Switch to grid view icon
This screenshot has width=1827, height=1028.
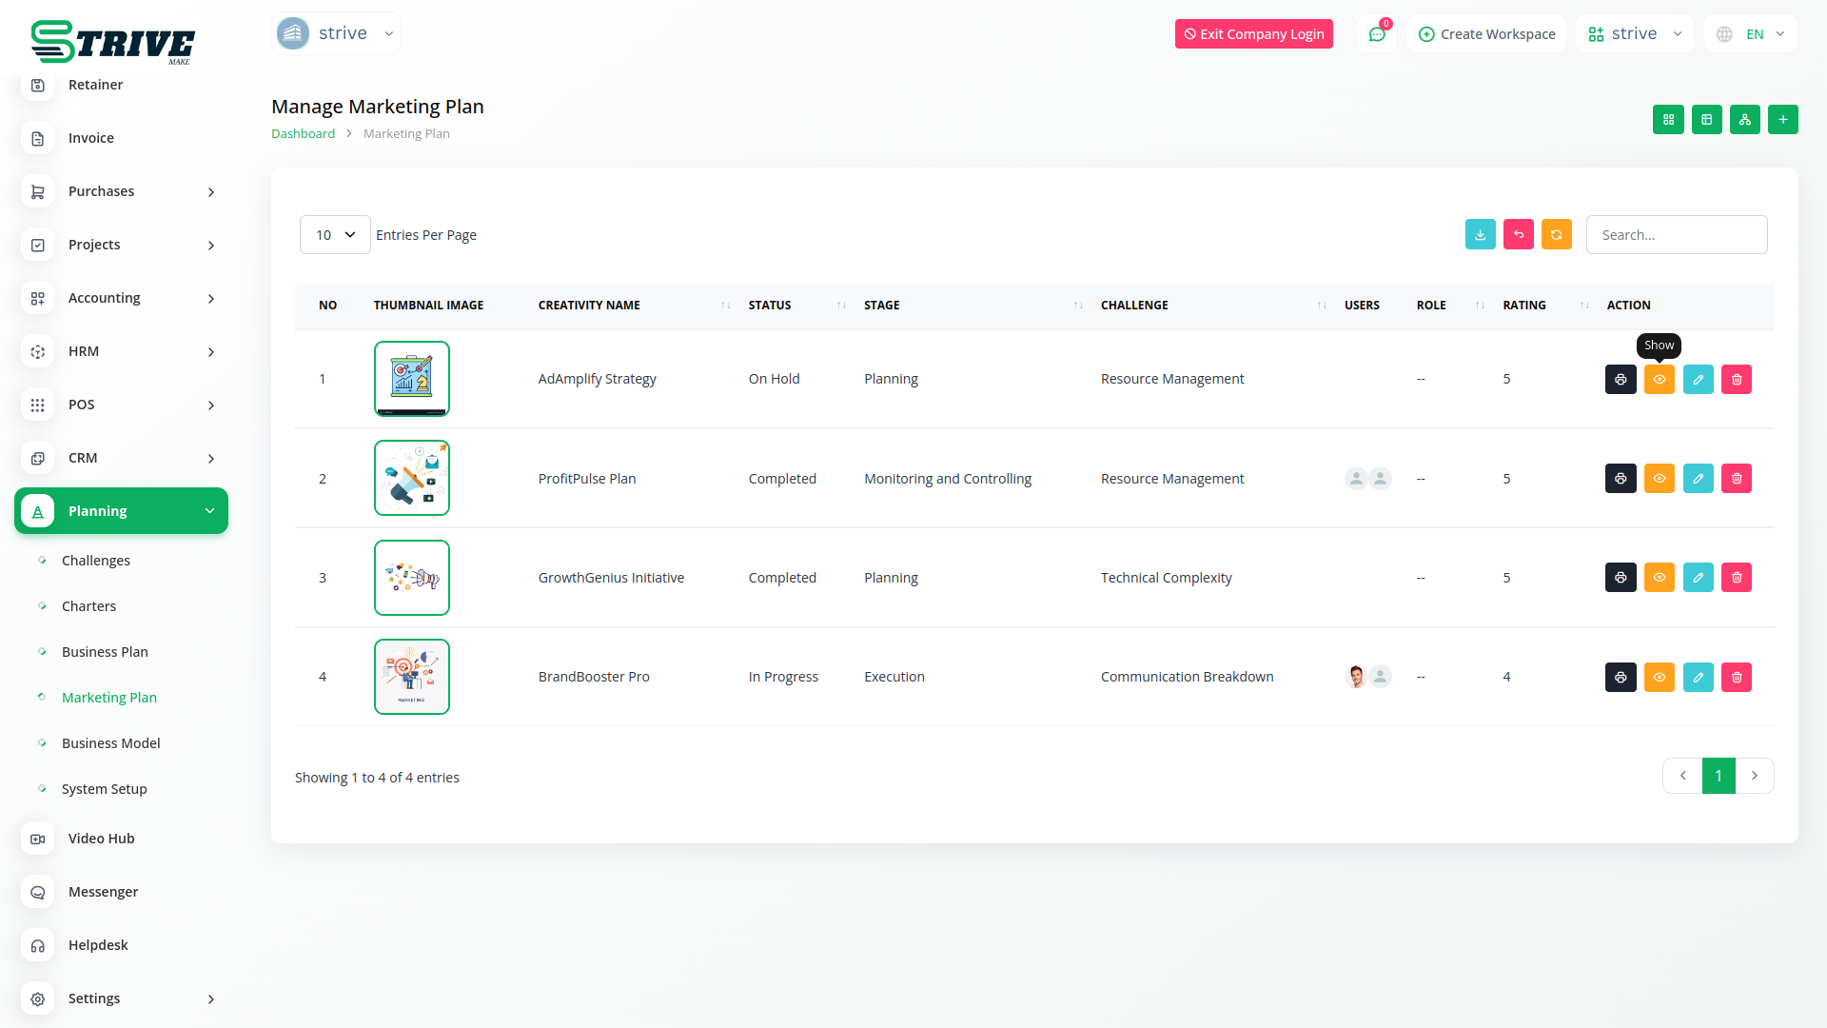coord(1668,120)
